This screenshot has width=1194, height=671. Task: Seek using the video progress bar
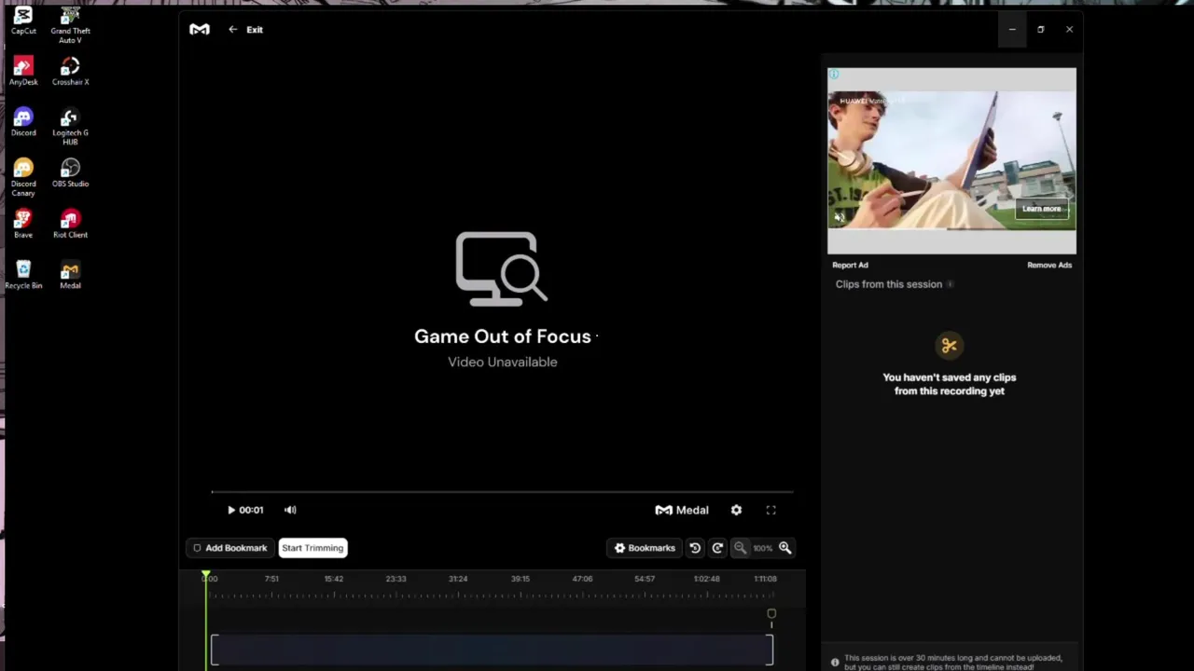(502, 491)
